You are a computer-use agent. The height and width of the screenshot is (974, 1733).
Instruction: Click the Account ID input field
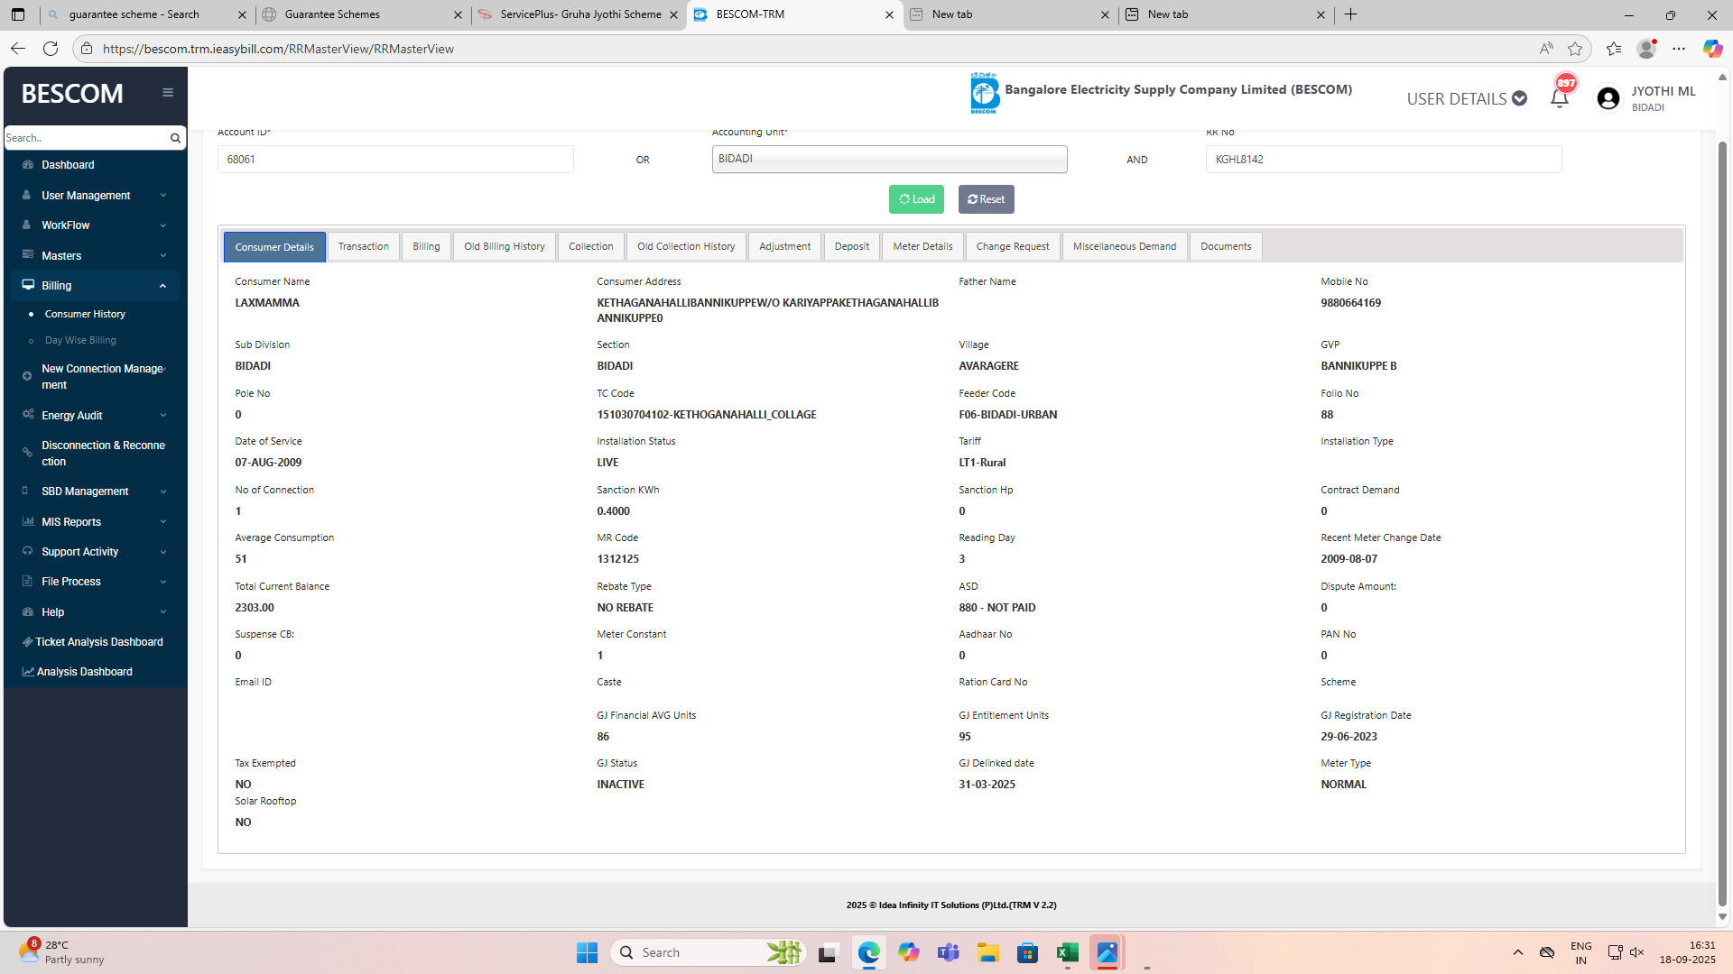pos(395,160)
